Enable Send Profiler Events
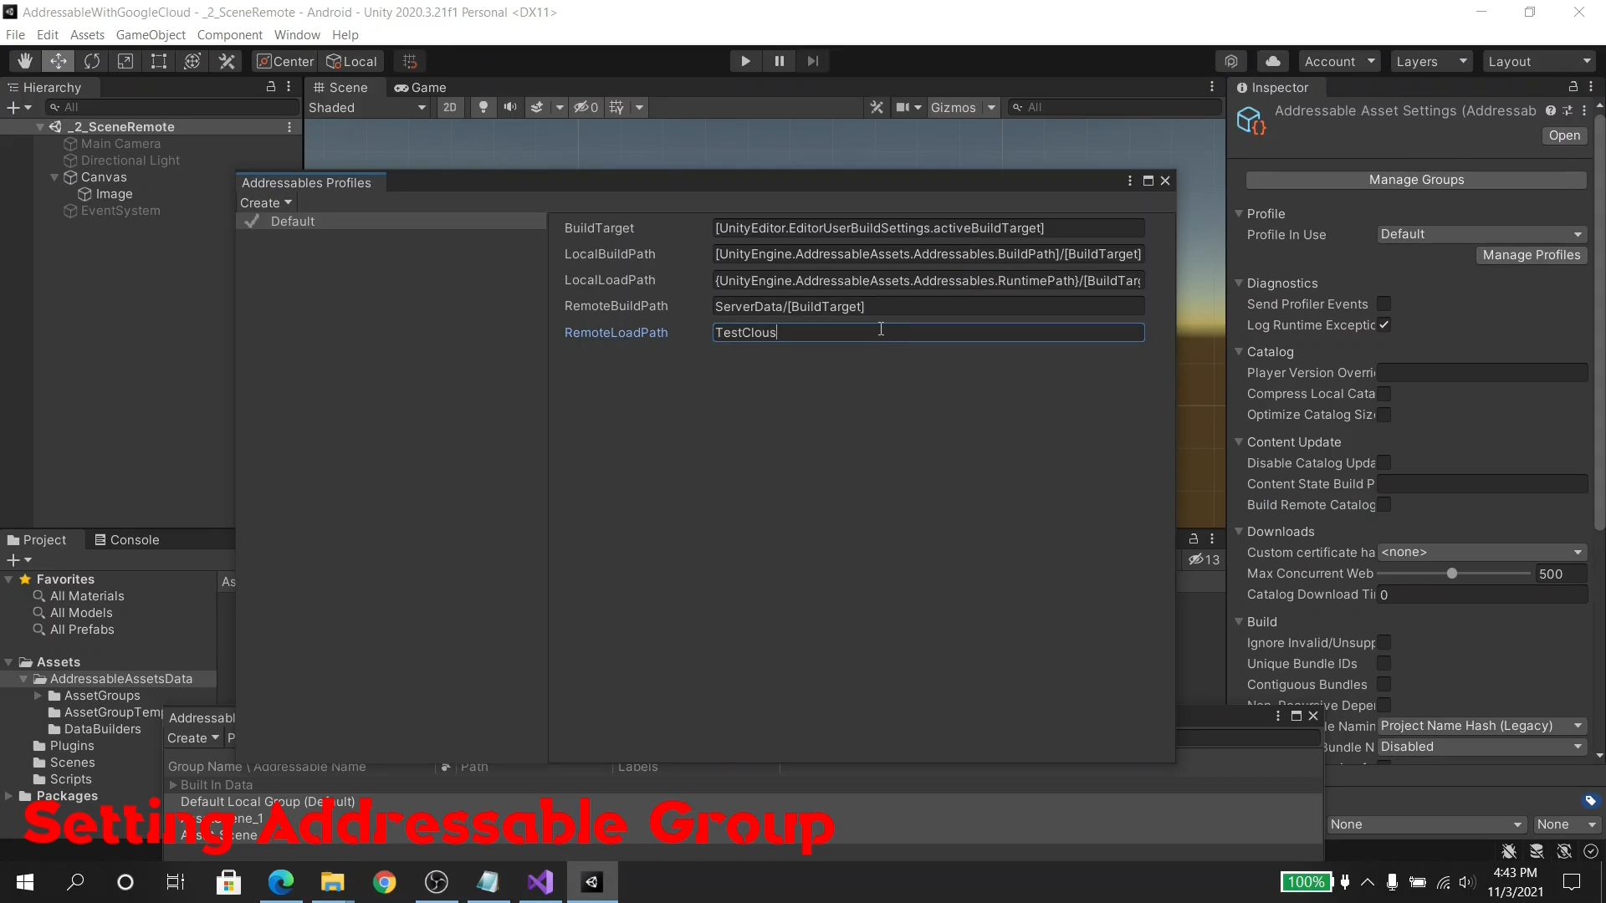Viewport: 1606px width, 903px height. pos(1386,304)
